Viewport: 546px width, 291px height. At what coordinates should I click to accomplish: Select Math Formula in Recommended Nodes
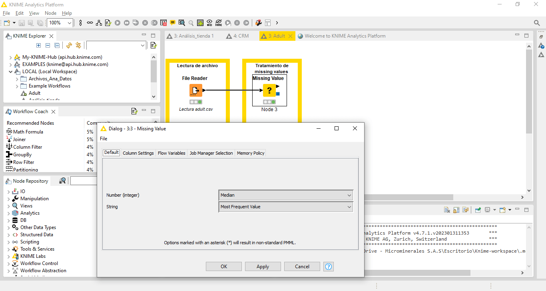coord(28,132)
